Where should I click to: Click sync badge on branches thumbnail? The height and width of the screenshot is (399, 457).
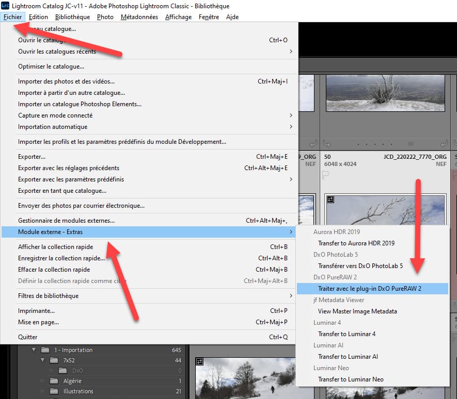tap(330, 199)
